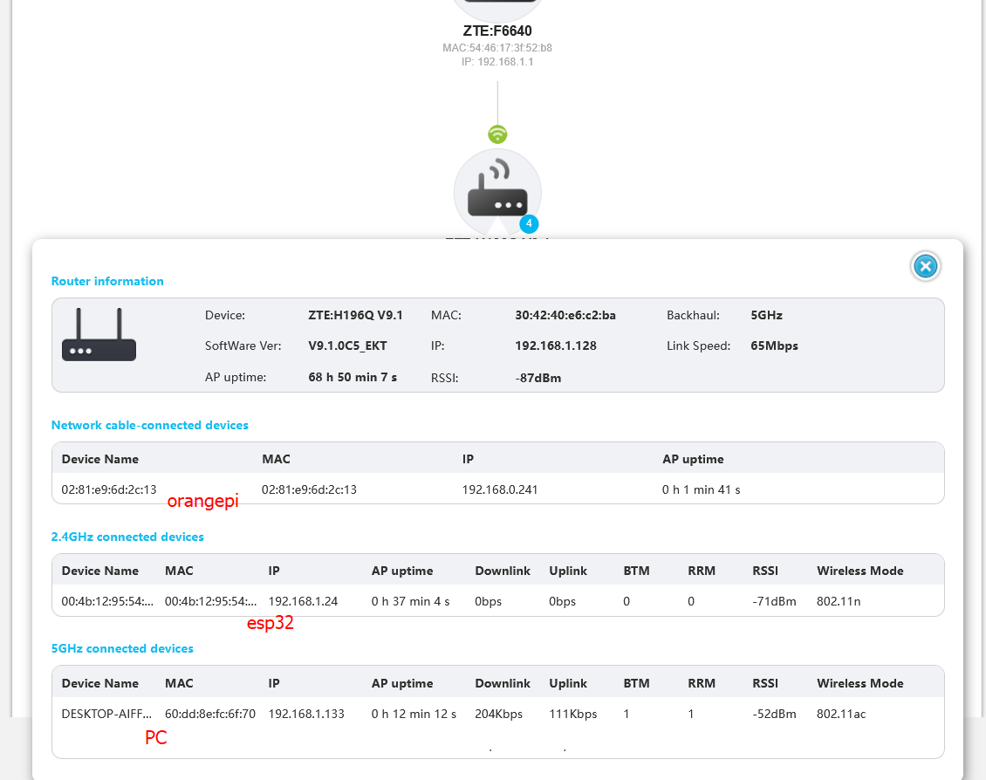Click the 192.168.0.241 IP cell
986x780 pixels.
coord(500,489)
